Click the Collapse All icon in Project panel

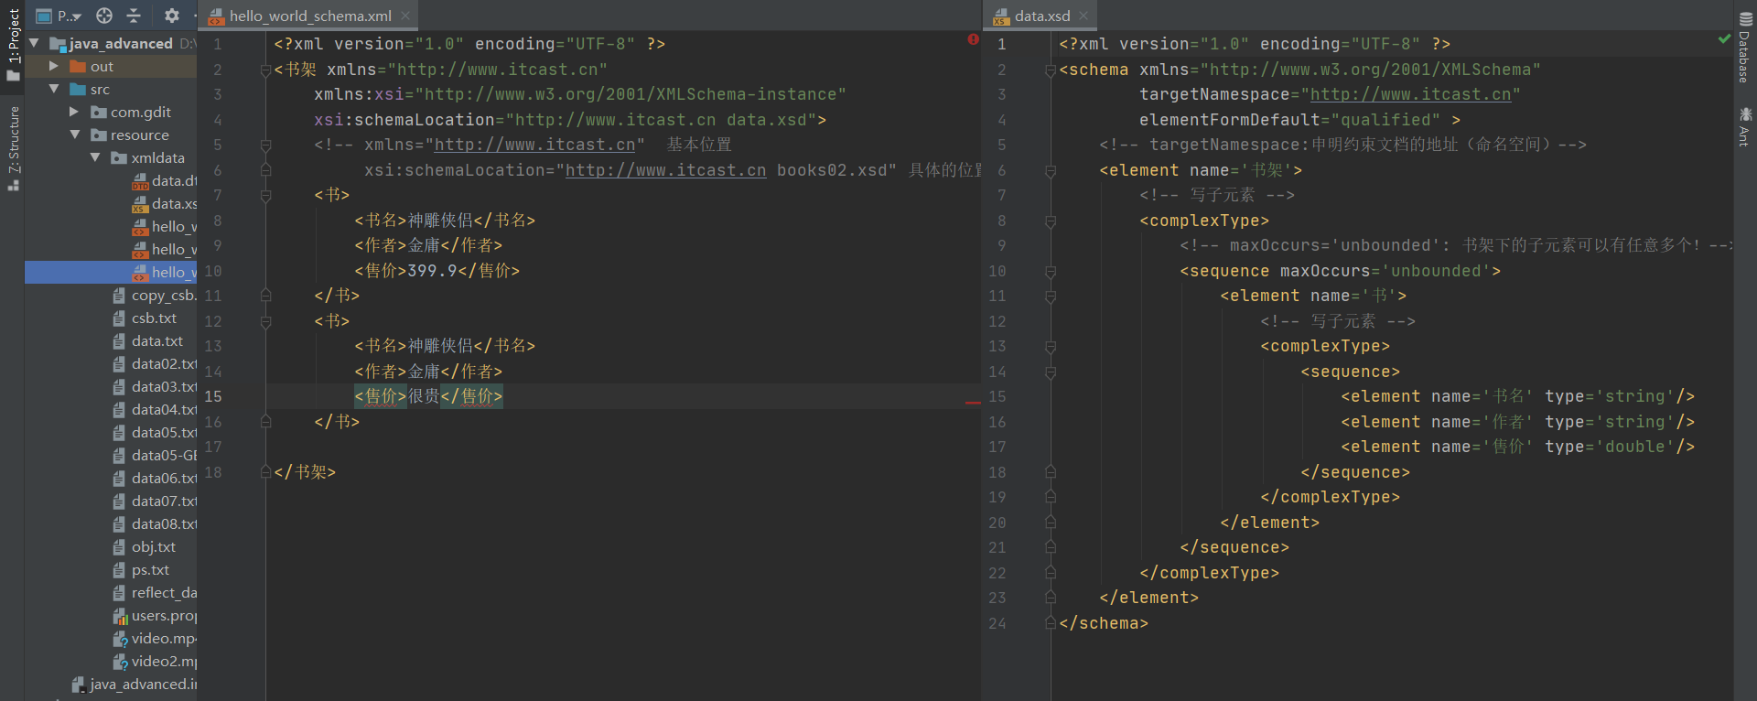[134, 16]
